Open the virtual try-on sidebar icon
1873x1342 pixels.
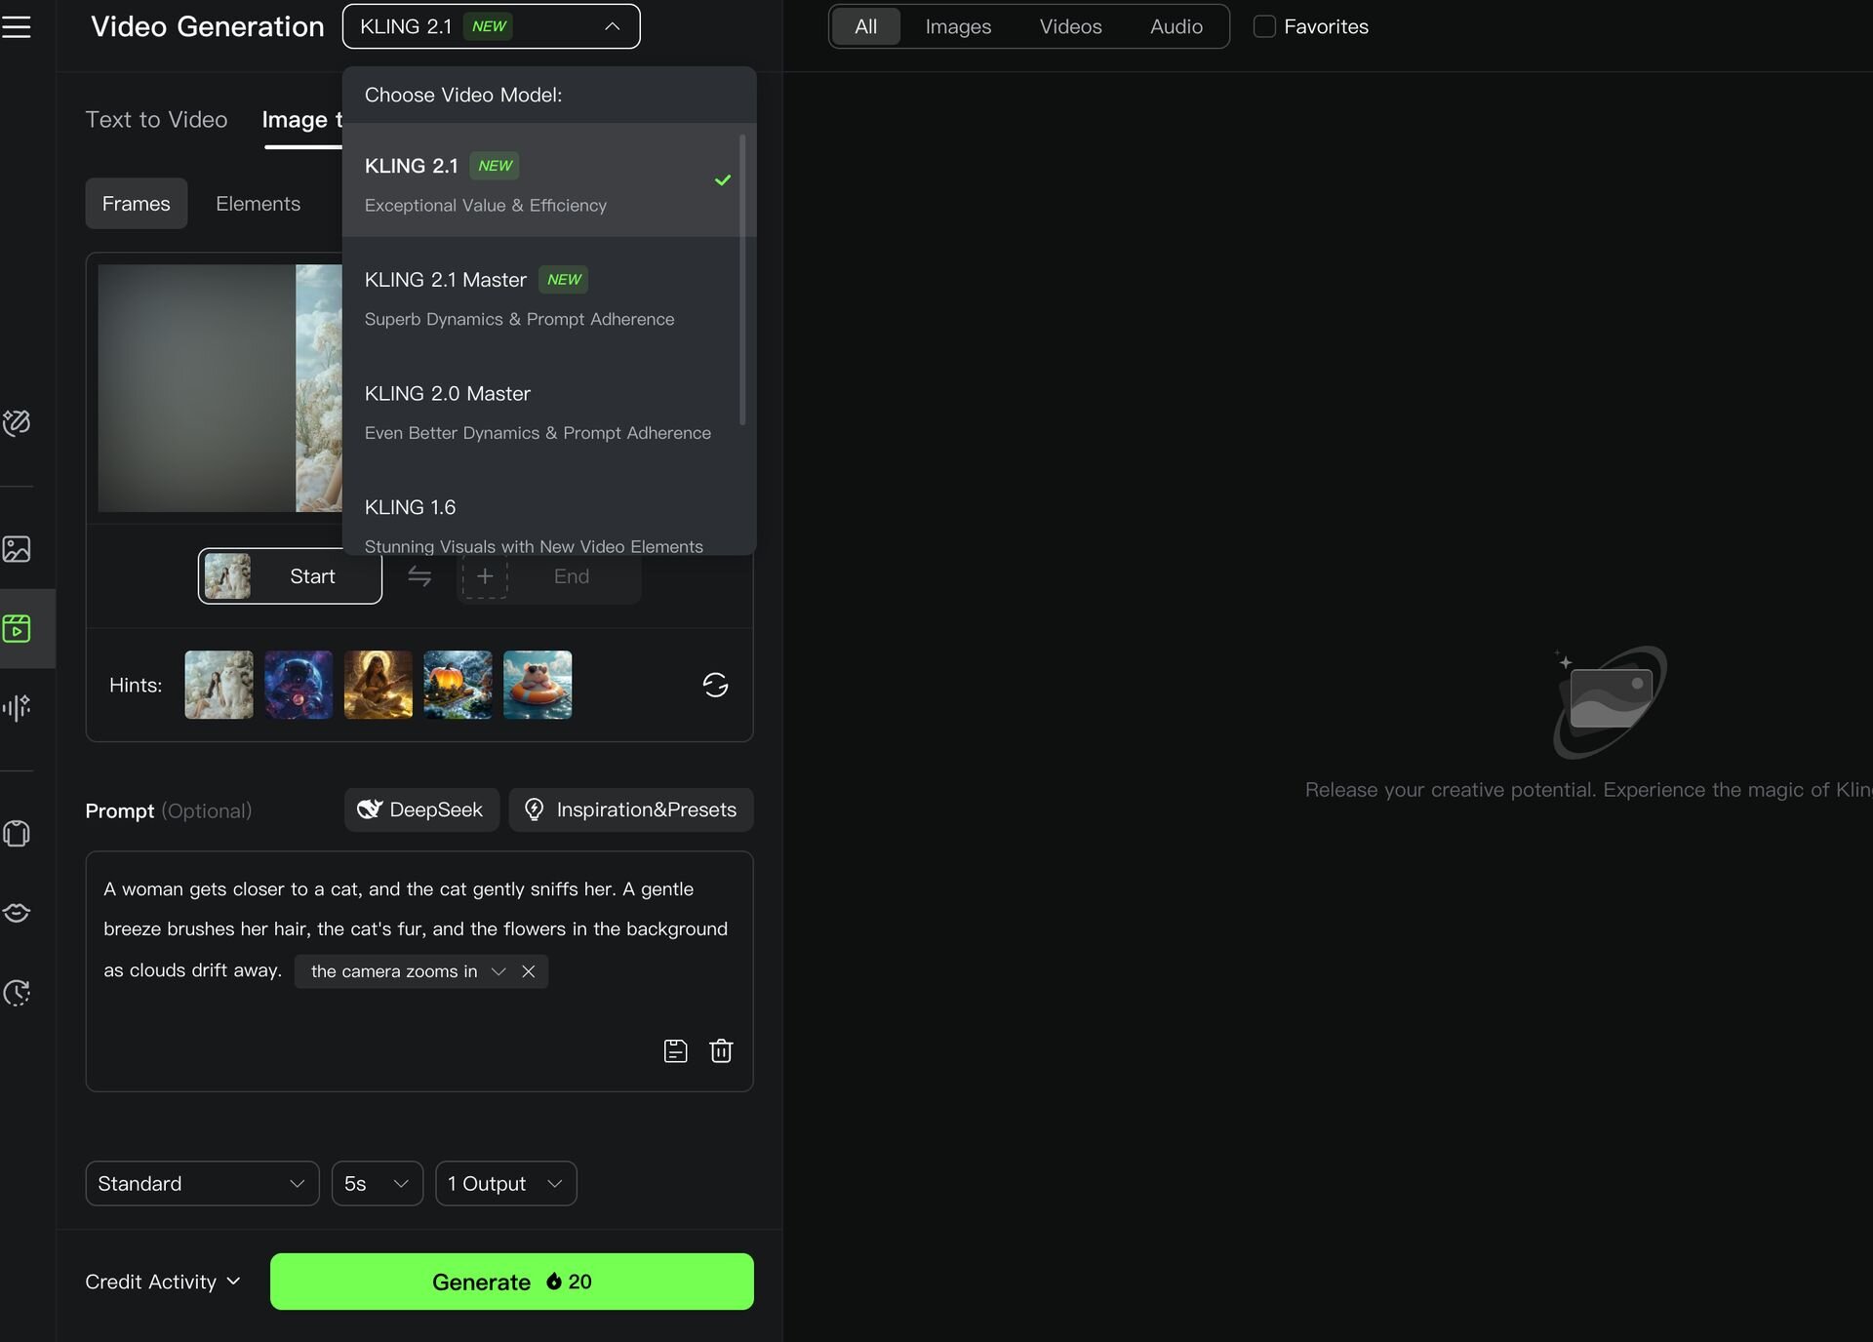pyautogui.click(x=17, y=834)
